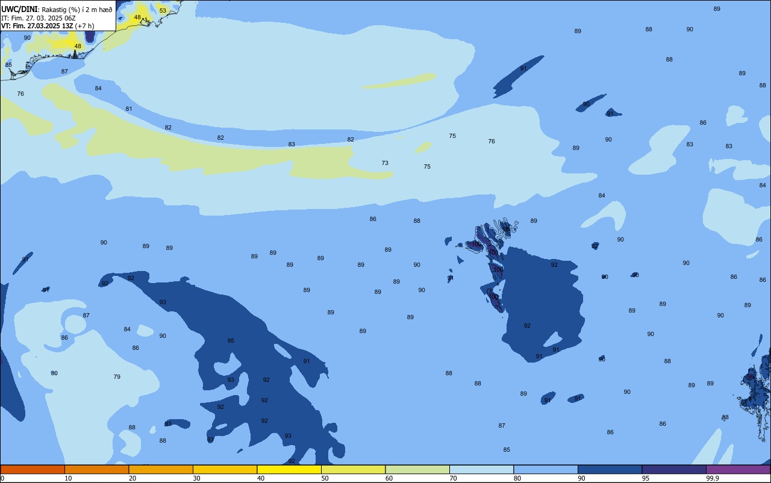This screenshot has height=483, width=771.
Task: Click the '53' humidity value on the map
Action: coord(163,11)
